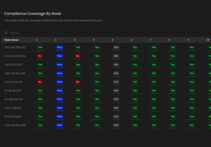This screenshot has height=147, width=211.
Task: Click N/A badge in 97.33.58.224 row
Action: (116, 90)
